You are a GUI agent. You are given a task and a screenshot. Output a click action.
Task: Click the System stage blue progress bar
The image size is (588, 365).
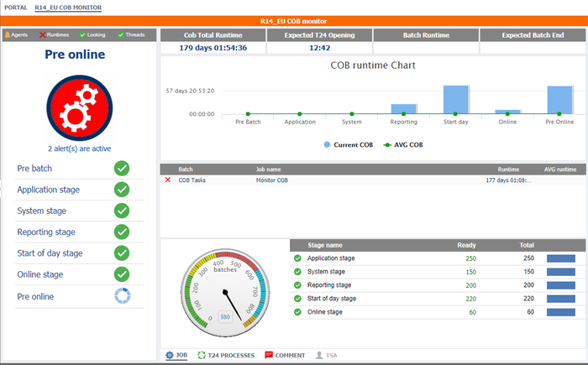click(560, 272)
